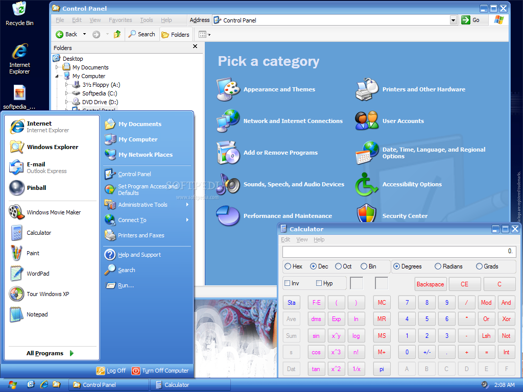The height and width of the screenshot is (392, 523).
Task: Close the Folders pane with X
Action: [x=195, y=46]
